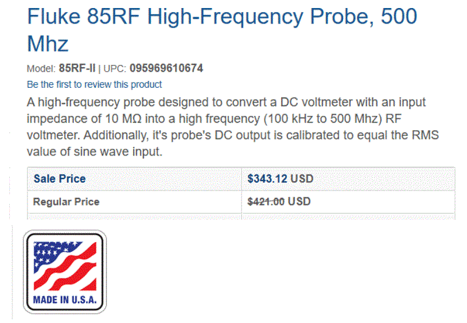
Task: Click "sine wave input" in the description
Action: [119, 151]
